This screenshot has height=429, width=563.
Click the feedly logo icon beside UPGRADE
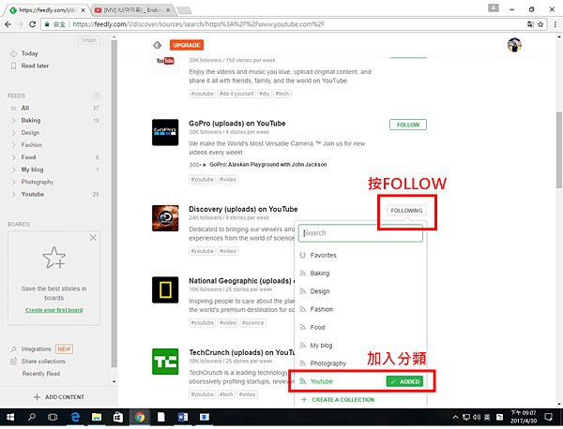click(x=158, y=45)
